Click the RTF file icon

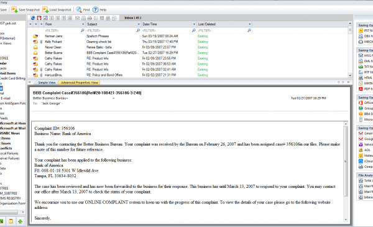[x=361, y=72]
